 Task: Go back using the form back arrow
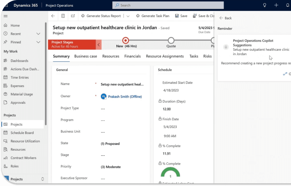click(53, 16)
